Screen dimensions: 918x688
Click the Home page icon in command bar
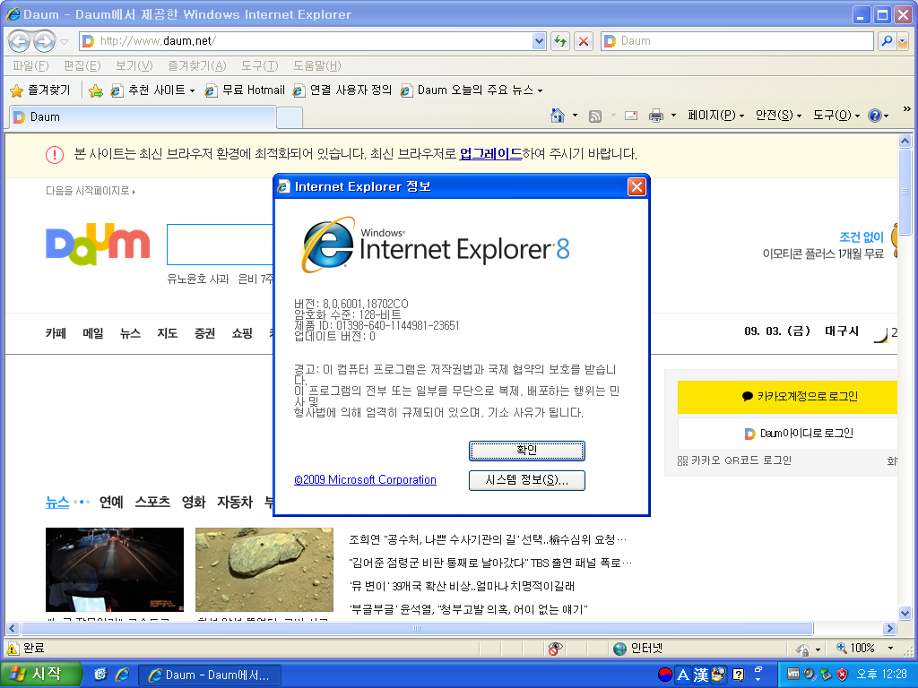click(558, 116)
